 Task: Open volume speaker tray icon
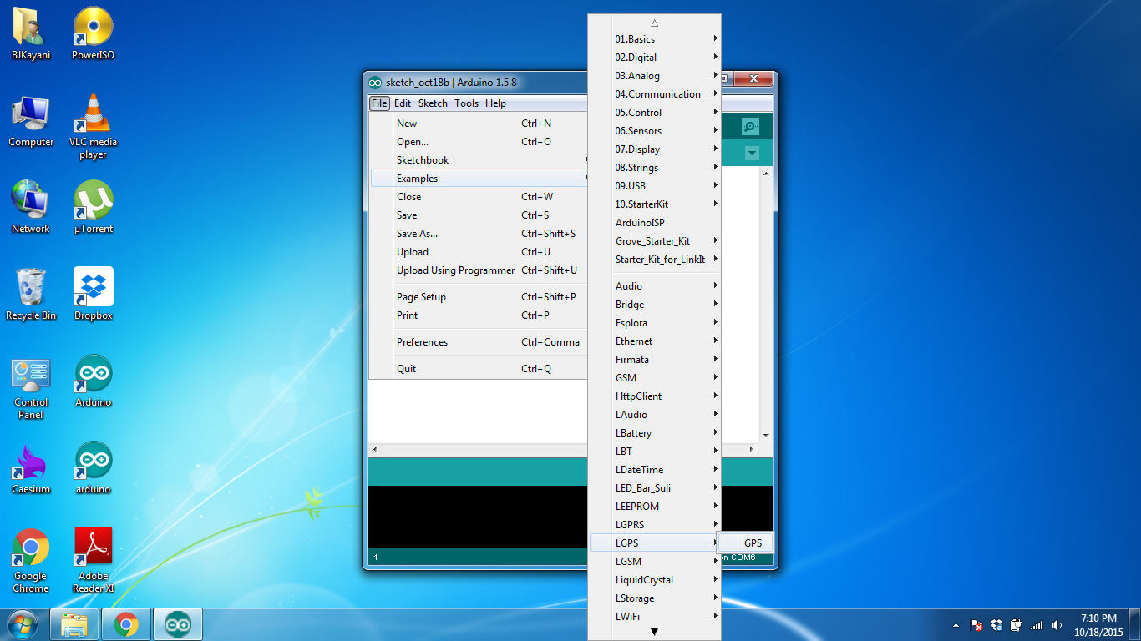(x=1057, y=625)
